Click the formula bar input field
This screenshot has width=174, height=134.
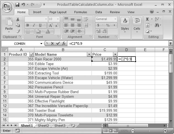click(118, 43)
